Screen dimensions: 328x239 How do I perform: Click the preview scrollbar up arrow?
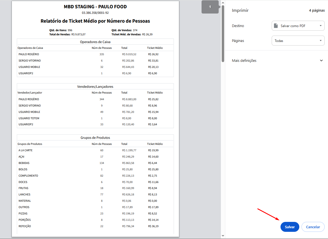tap(223, 2)
